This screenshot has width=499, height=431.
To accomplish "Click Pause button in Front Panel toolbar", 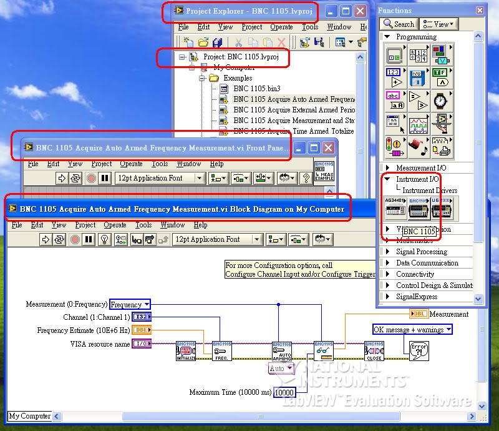I will [x=105, y=178].
